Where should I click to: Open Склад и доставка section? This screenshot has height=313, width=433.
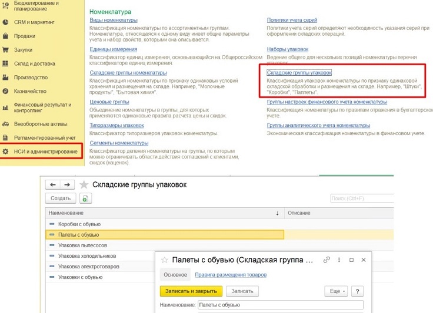click(x=35, y=63)
